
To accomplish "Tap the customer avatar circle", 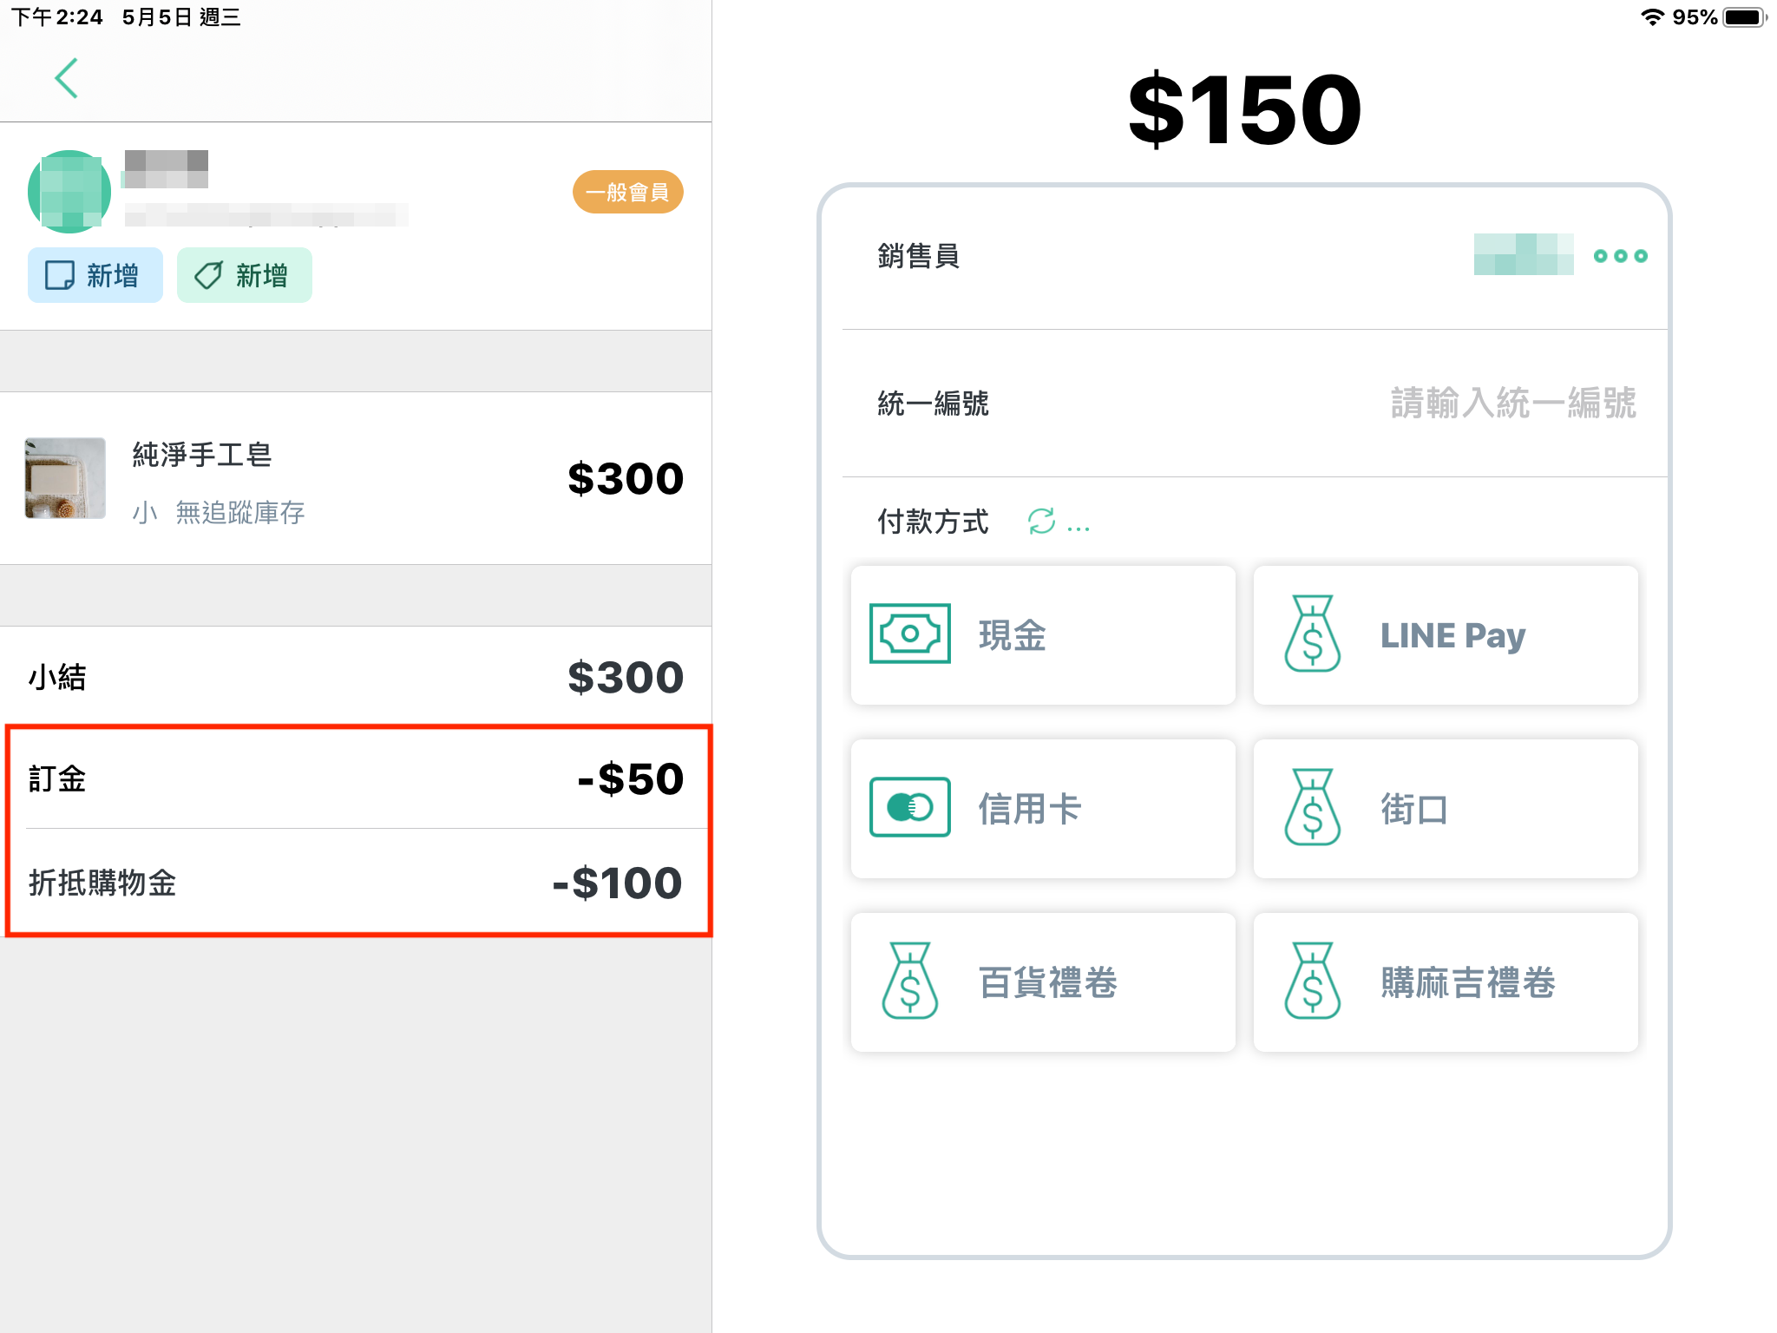I will 69,192.
